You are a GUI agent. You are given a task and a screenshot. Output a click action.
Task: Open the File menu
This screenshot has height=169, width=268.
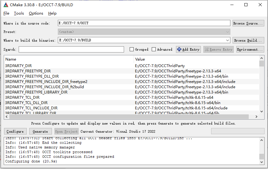pyautogui.click(x=6, y=13)
